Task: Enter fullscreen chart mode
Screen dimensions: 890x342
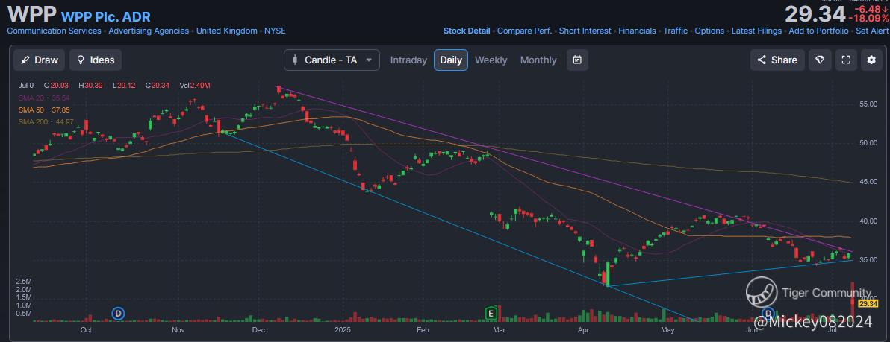Action: tap(846, 60)
